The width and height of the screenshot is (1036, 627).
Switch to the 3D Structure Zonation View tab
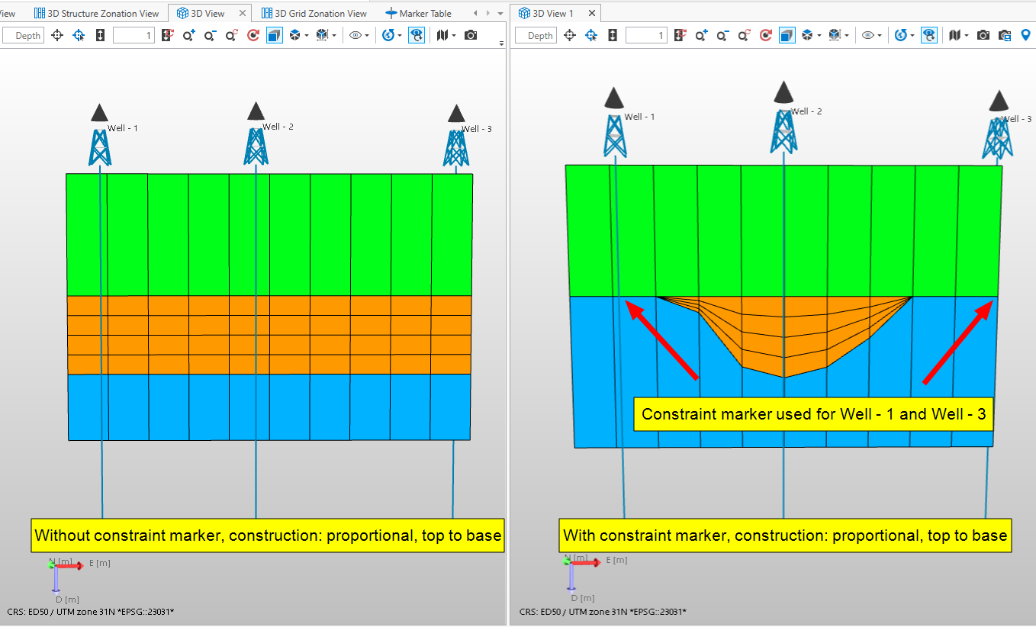[x=97, y=13]
